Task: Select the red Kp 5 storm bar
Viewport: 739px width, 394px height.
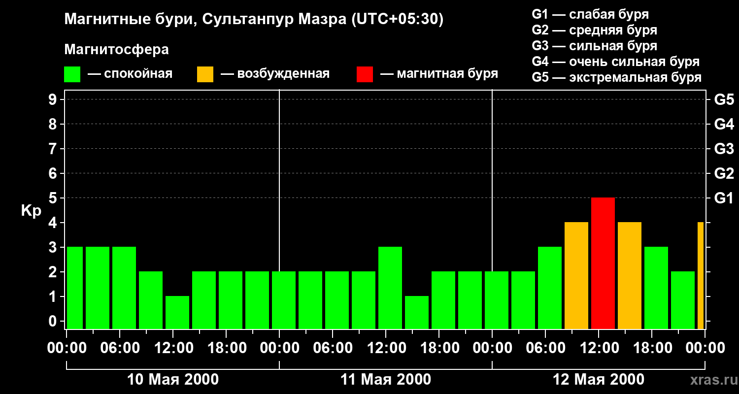Action: coord(603,263)
